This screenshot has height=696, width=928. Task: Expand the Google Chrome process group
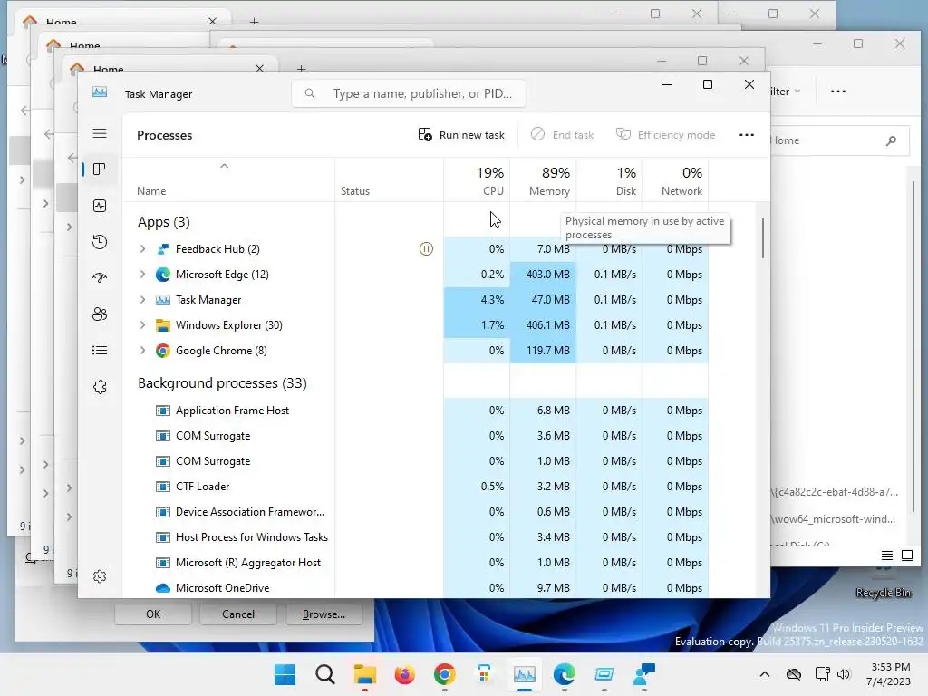pyautogui.click(x=142, y=351)
